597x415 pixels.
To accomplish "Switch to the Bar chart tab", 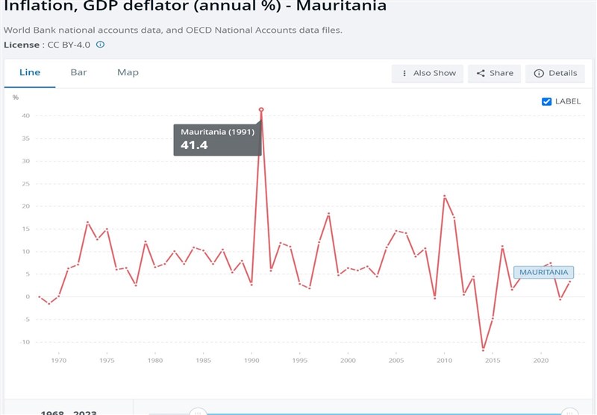I will point(78,72).
